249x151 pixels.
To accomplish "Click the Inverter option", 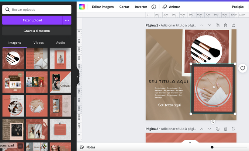I will pos(141,7).
